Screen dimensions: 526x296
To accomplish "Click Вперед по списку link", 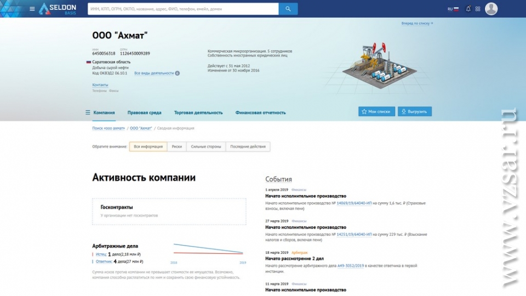I will tap(416, 24).
